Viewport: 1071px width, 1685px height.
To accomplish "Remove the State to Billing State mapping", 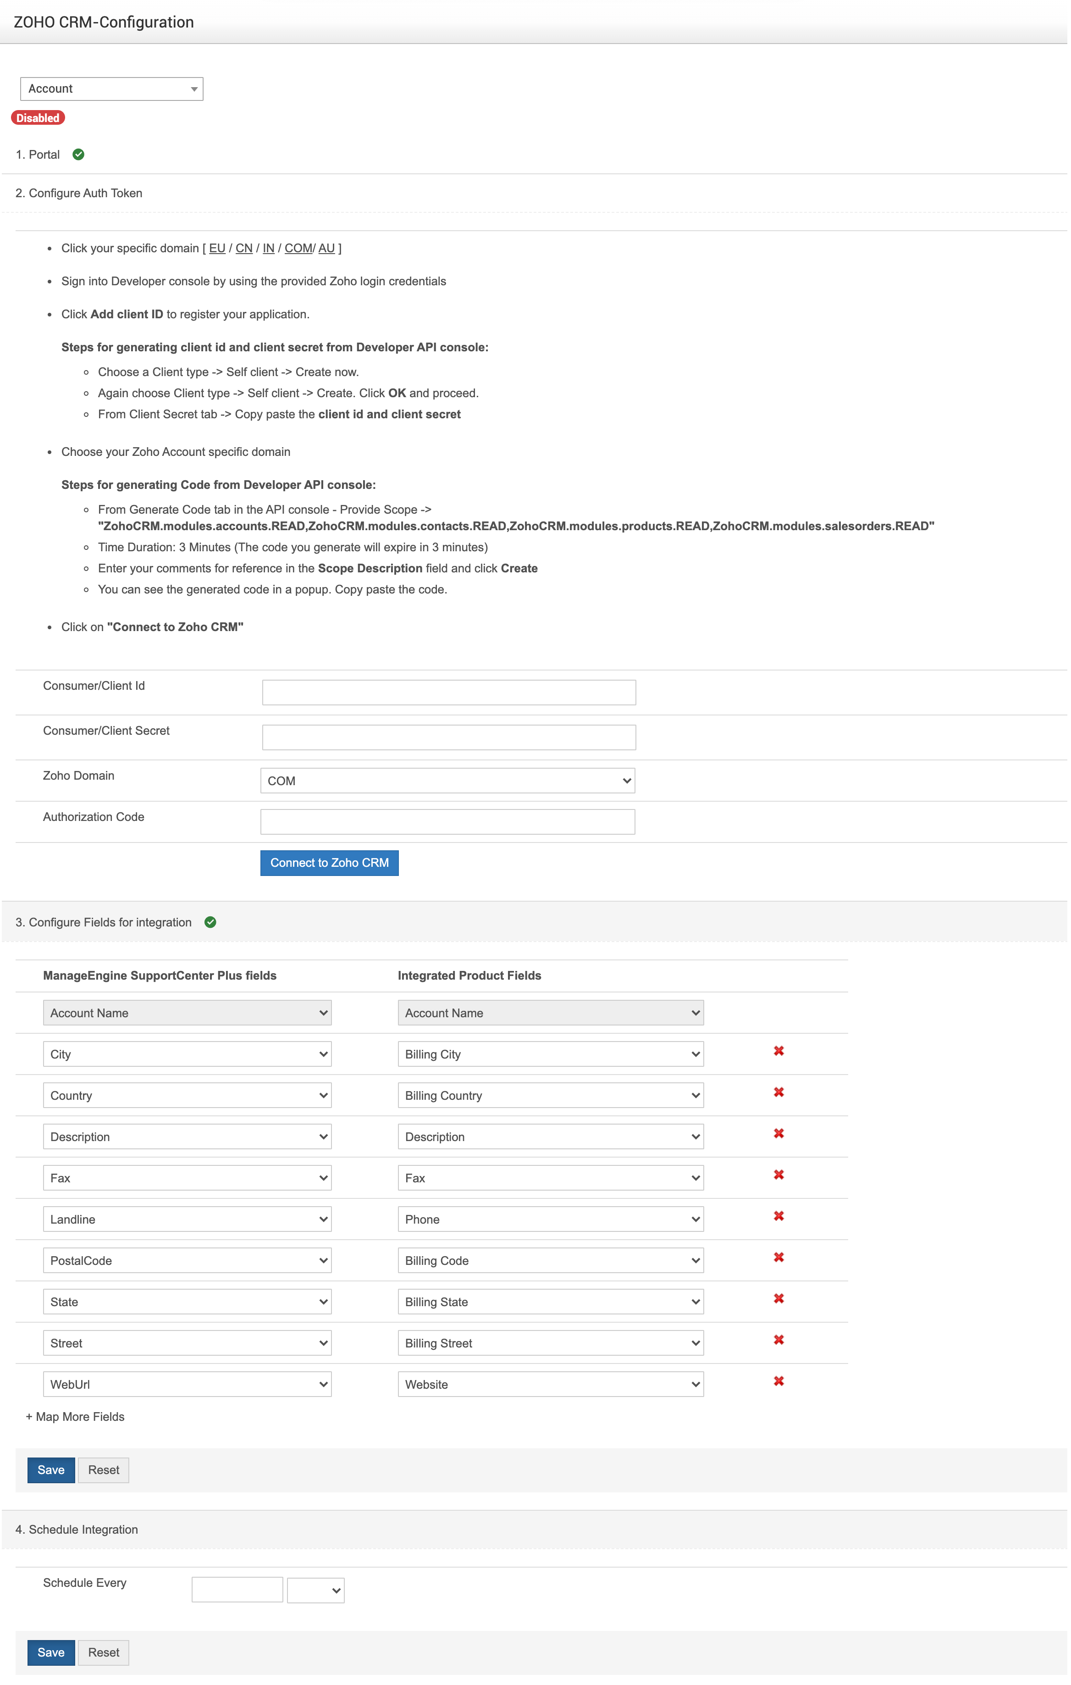I will tap(778, 1298).
